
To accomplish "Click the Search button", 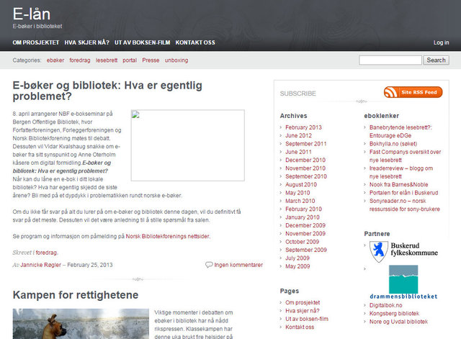I will click(436, 60).
